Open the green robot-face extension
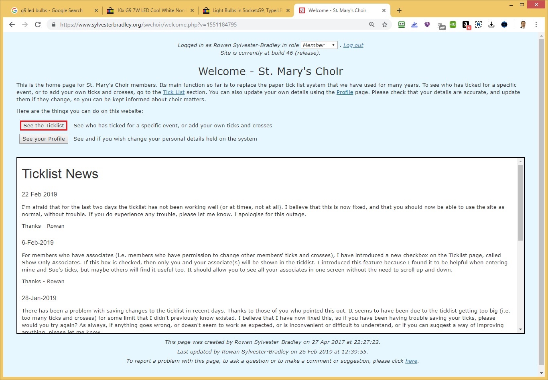 (402, 25)
